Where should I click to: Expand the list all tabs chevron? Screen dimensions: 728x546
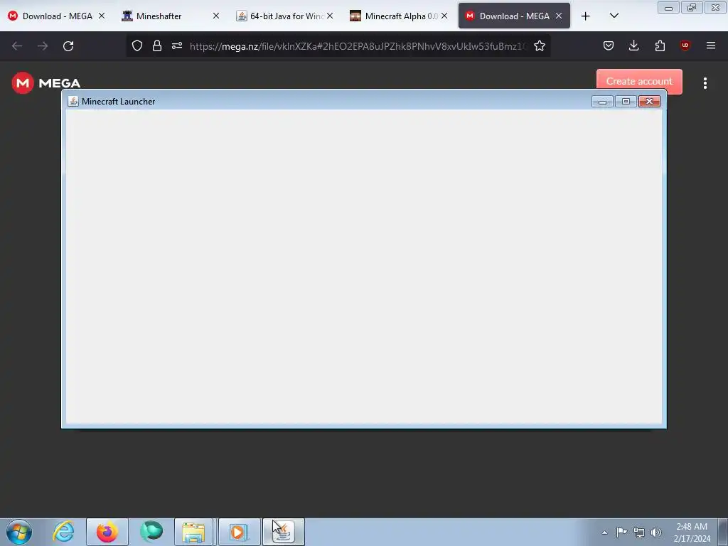(614, 16)
